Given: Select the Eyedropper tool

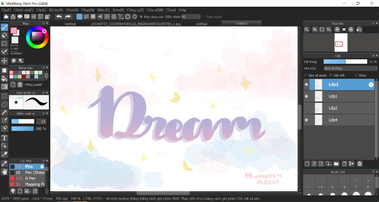Looking at the screenshot, I should coord(4,164).
